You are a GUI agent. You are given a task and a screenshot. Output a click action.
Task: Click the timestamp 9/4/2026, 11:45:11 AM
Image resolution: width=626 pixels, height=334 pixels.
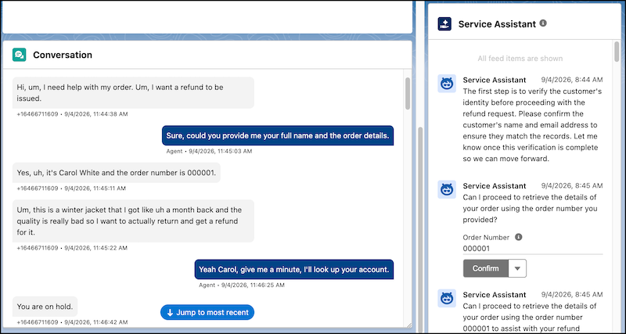click(x=95, y=188)
